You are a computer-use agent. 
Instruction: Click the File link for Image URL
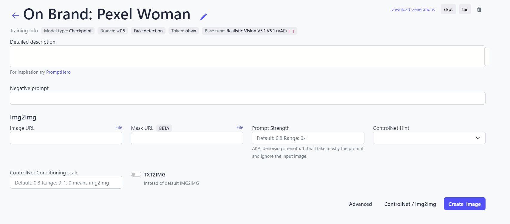point(119,127)
